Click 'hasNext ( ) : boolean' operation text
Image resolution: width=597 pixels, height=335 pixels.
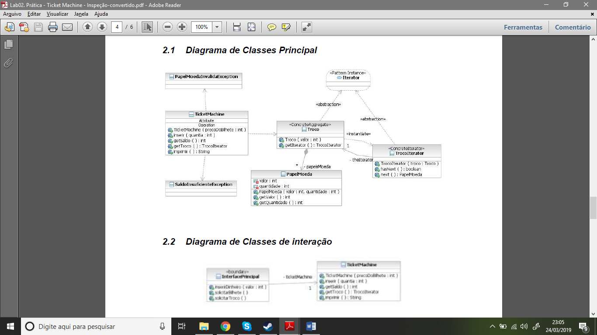point(400,169)
